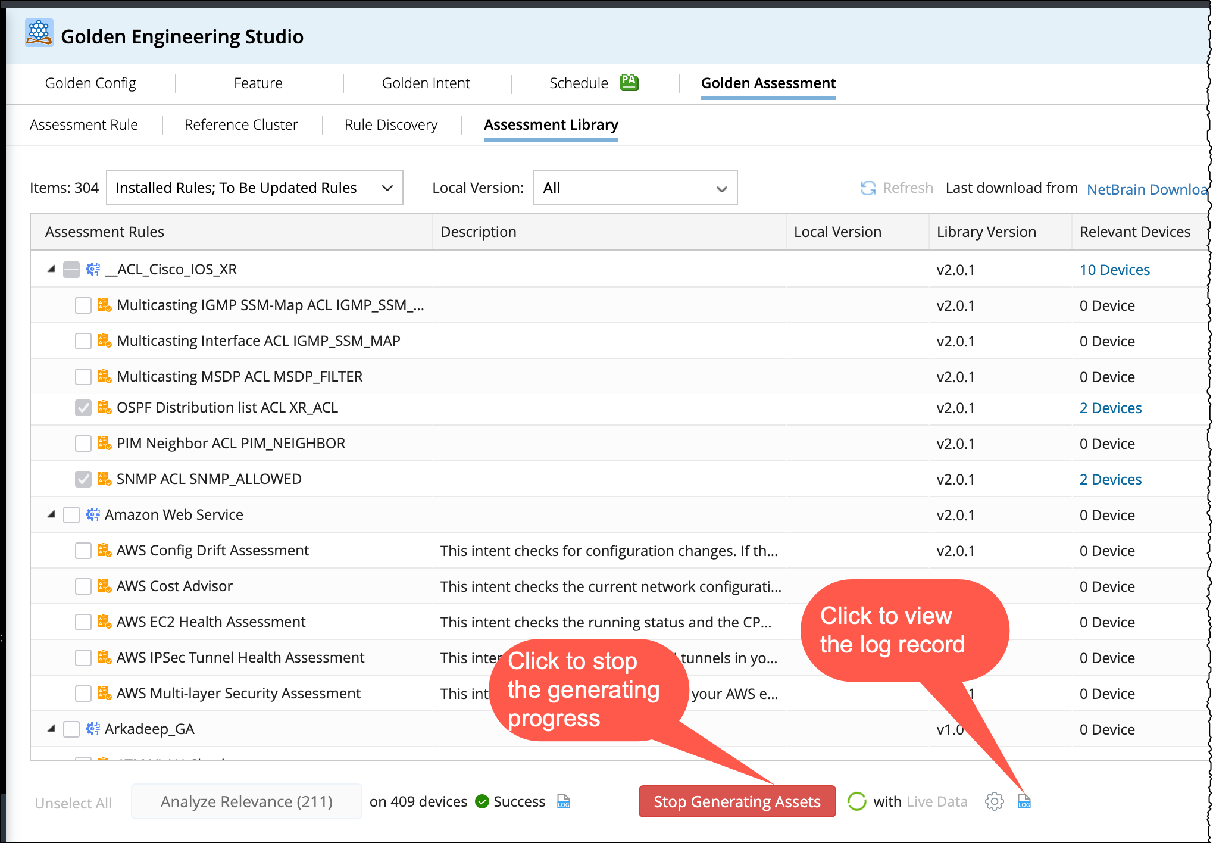Click the orange rule icon beside AWS Cost Advisor
This screenshot has height=843, width=1213.
click(104, 586)
